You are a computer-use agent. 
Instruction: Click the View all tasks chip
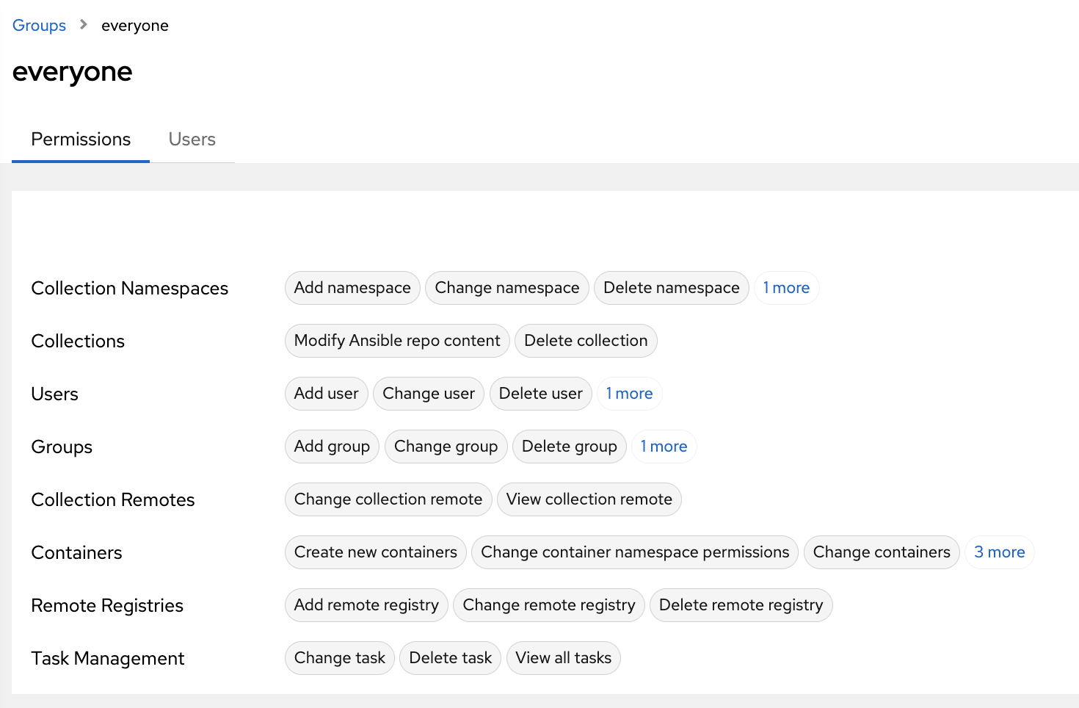(x=563, y=658)
